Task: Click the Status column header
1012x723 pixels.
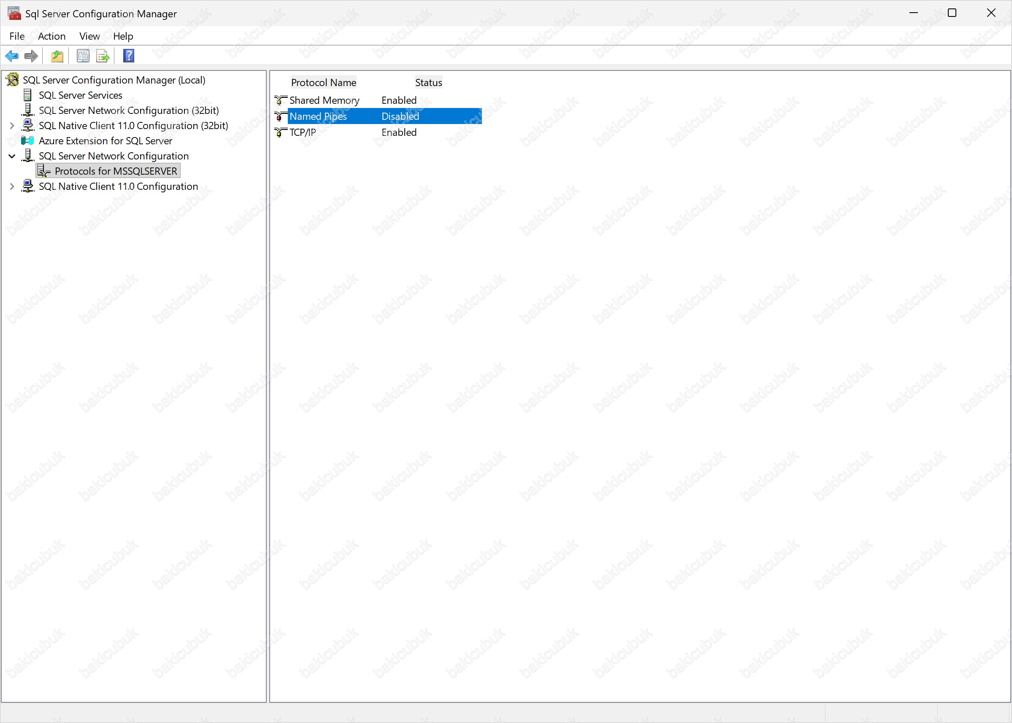Action: pos(428,83)
